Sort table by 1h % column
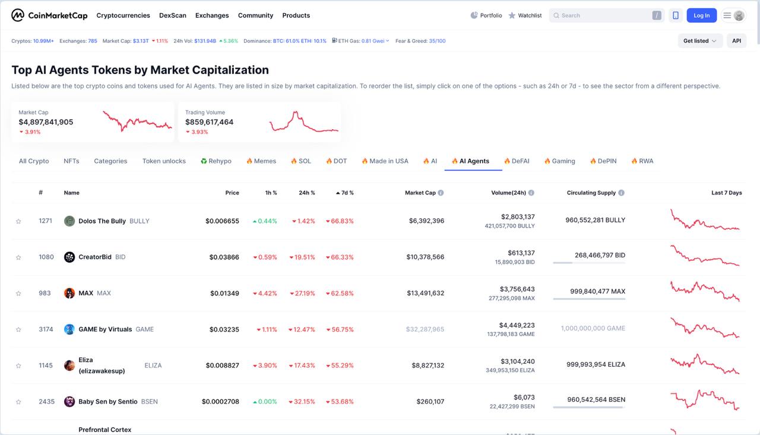This screenshot has width=760, height=435. pos(271,193)
